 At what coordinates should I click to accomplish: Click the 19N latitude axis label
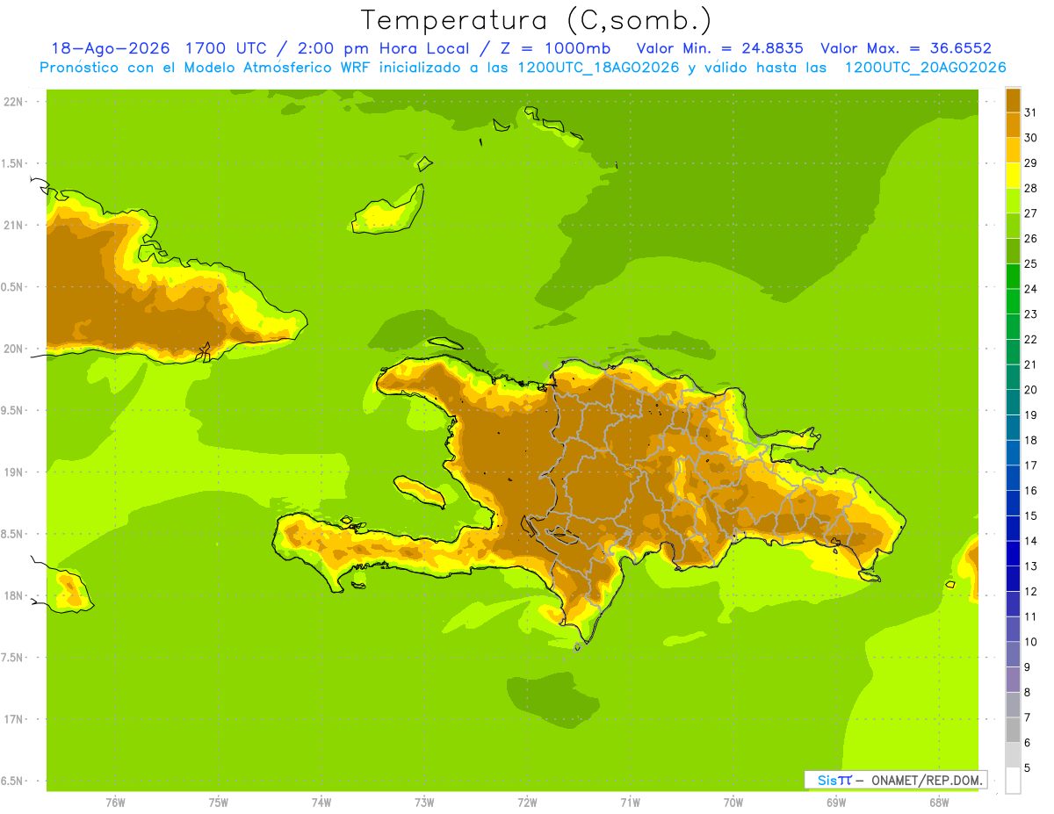coord(14,472)
